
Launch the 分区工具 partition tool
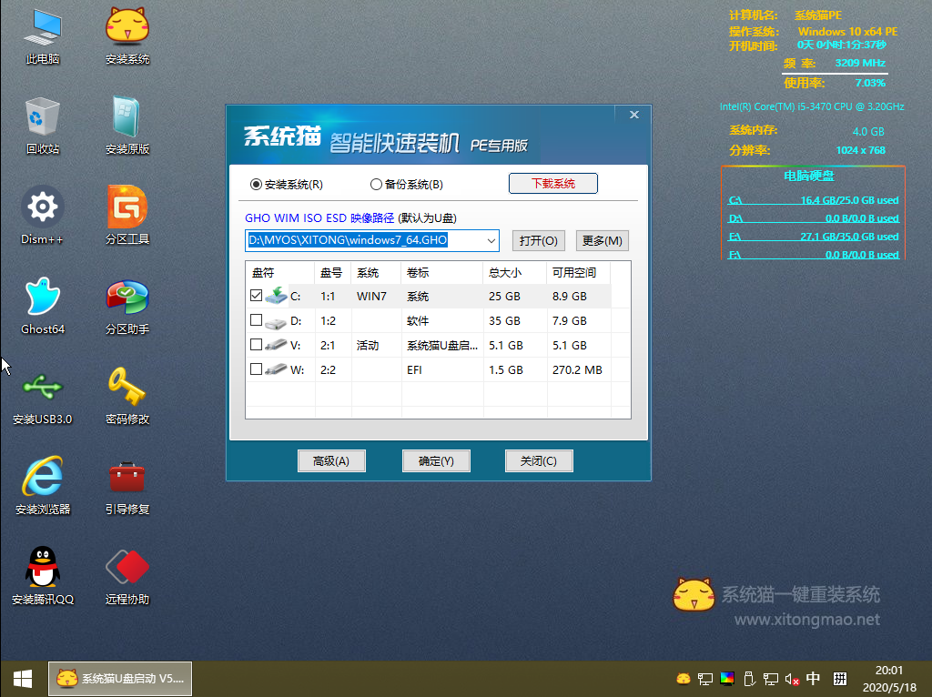tap(127, 216)
